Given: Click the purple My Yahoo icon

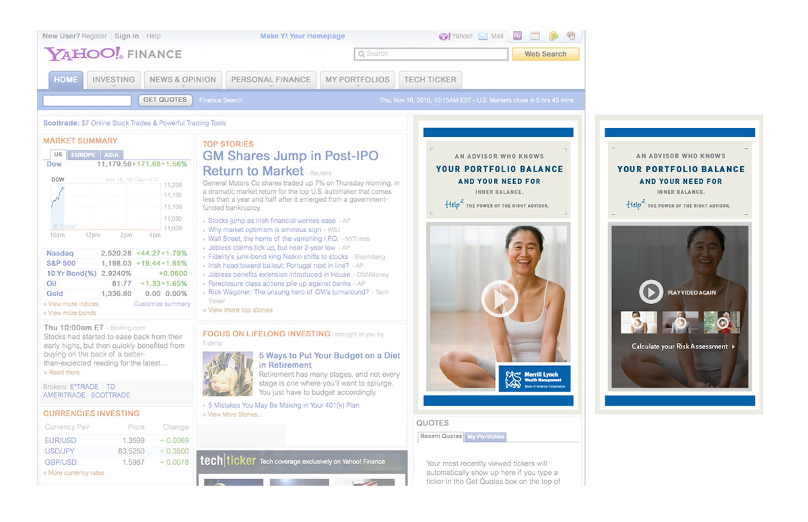Looking at the screenshot, I should pos(518,36).
